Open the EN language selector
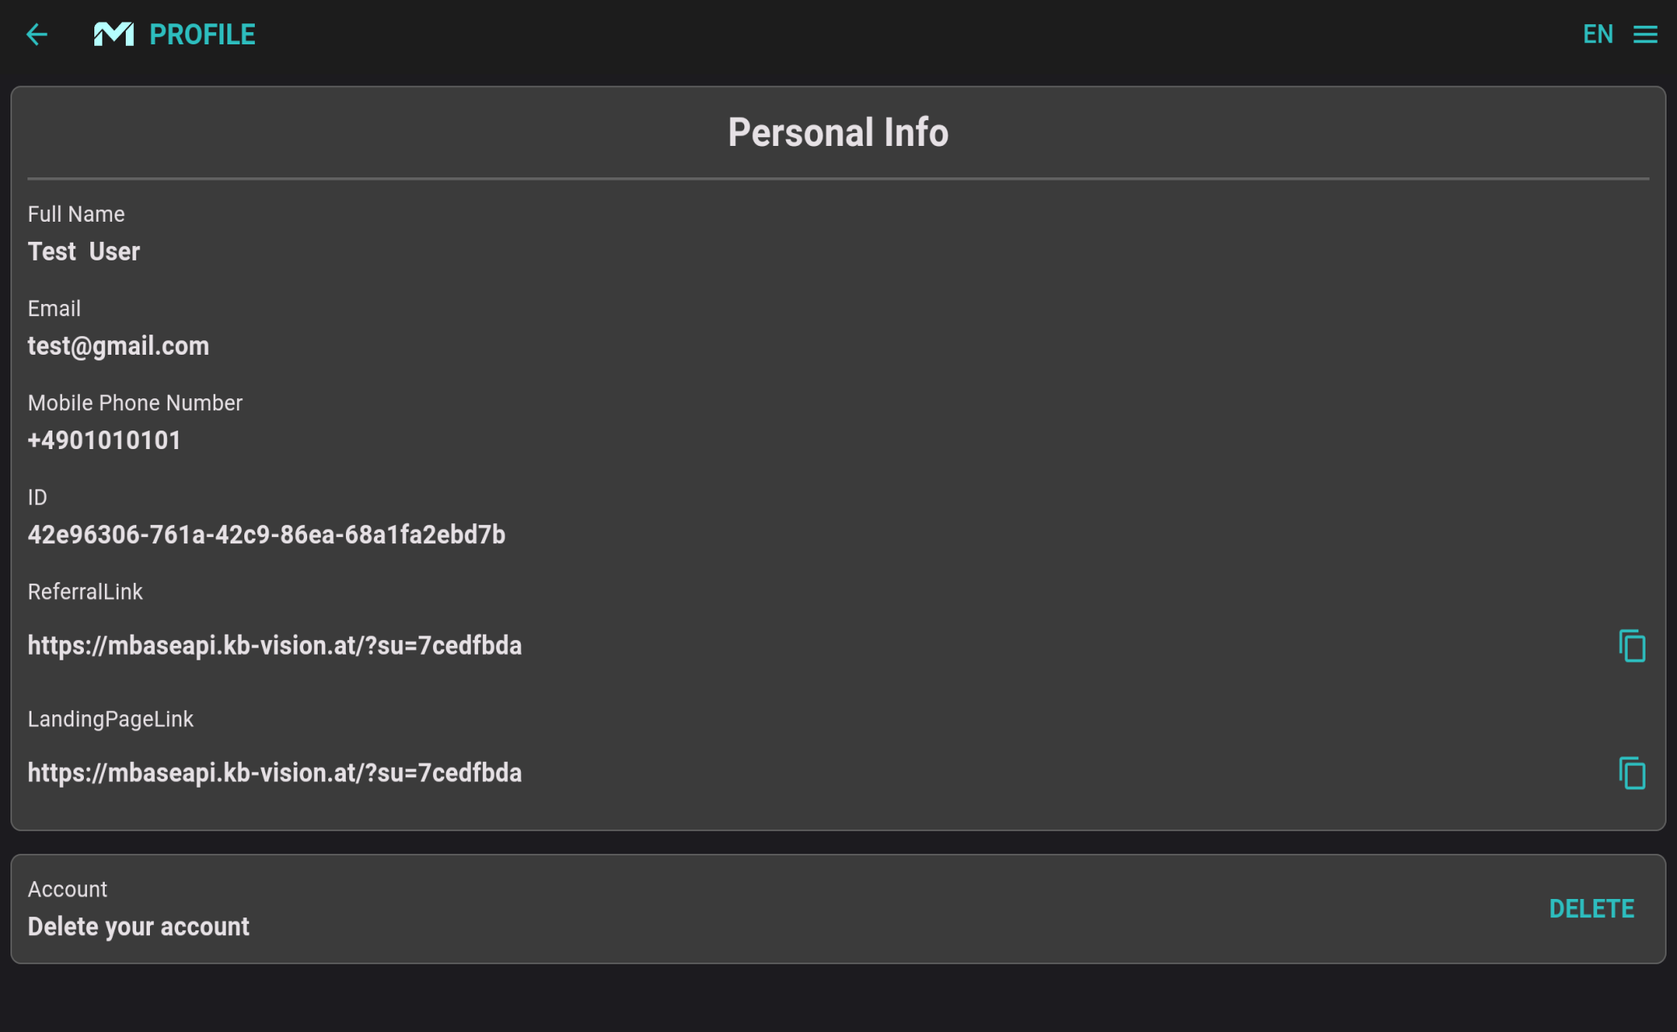Viewport: 1677px width, 1032px height. pos(1598,35)
